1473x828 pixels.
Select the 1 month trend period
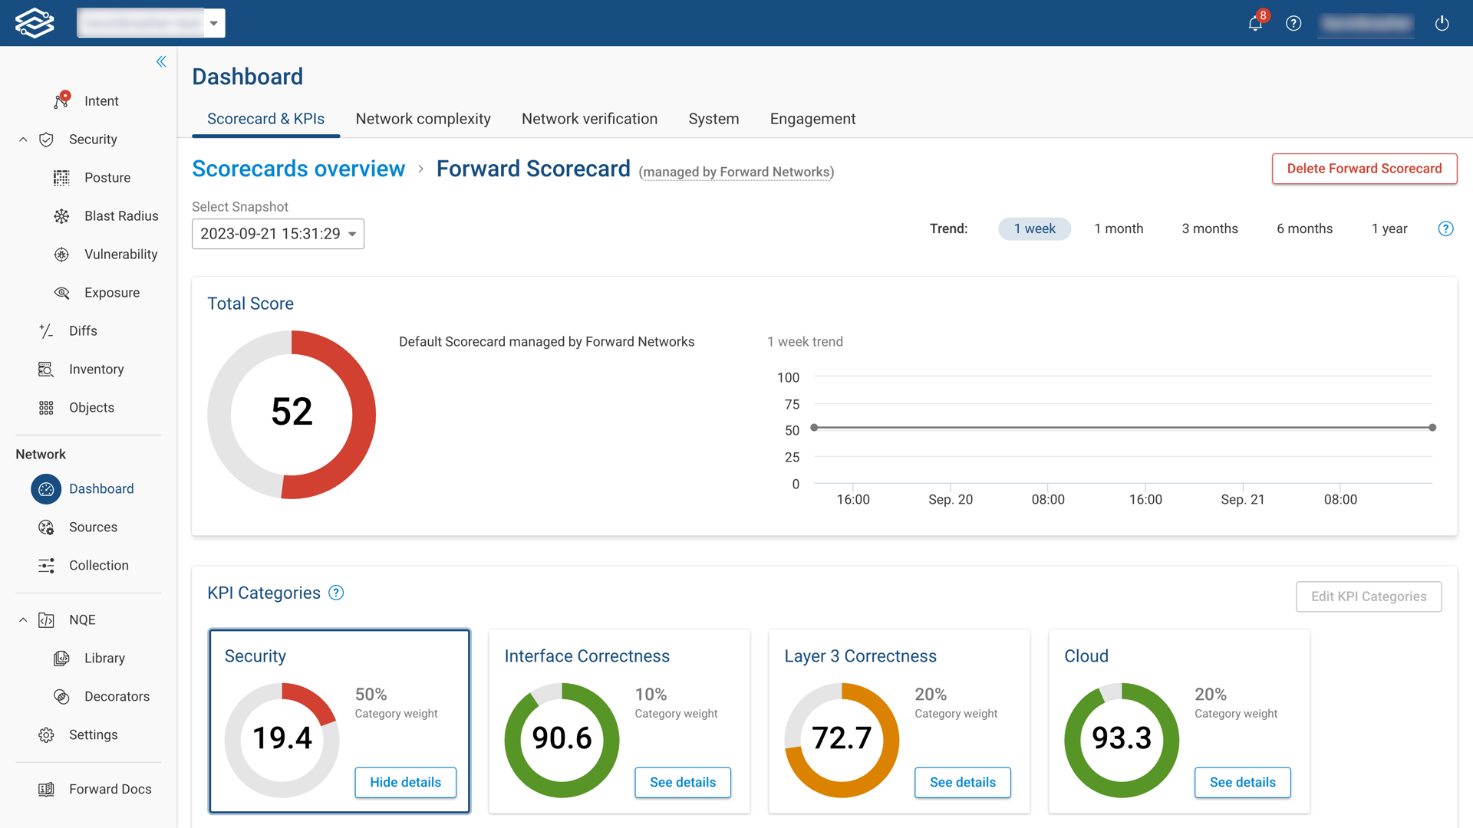[1119, 228]
